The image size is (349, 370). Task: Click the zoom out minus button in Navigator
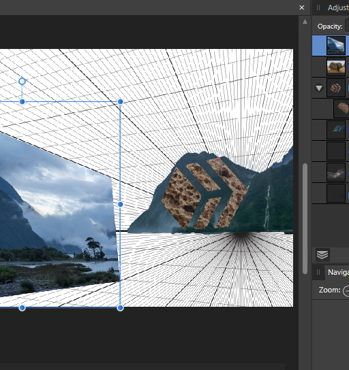point(346,291)
